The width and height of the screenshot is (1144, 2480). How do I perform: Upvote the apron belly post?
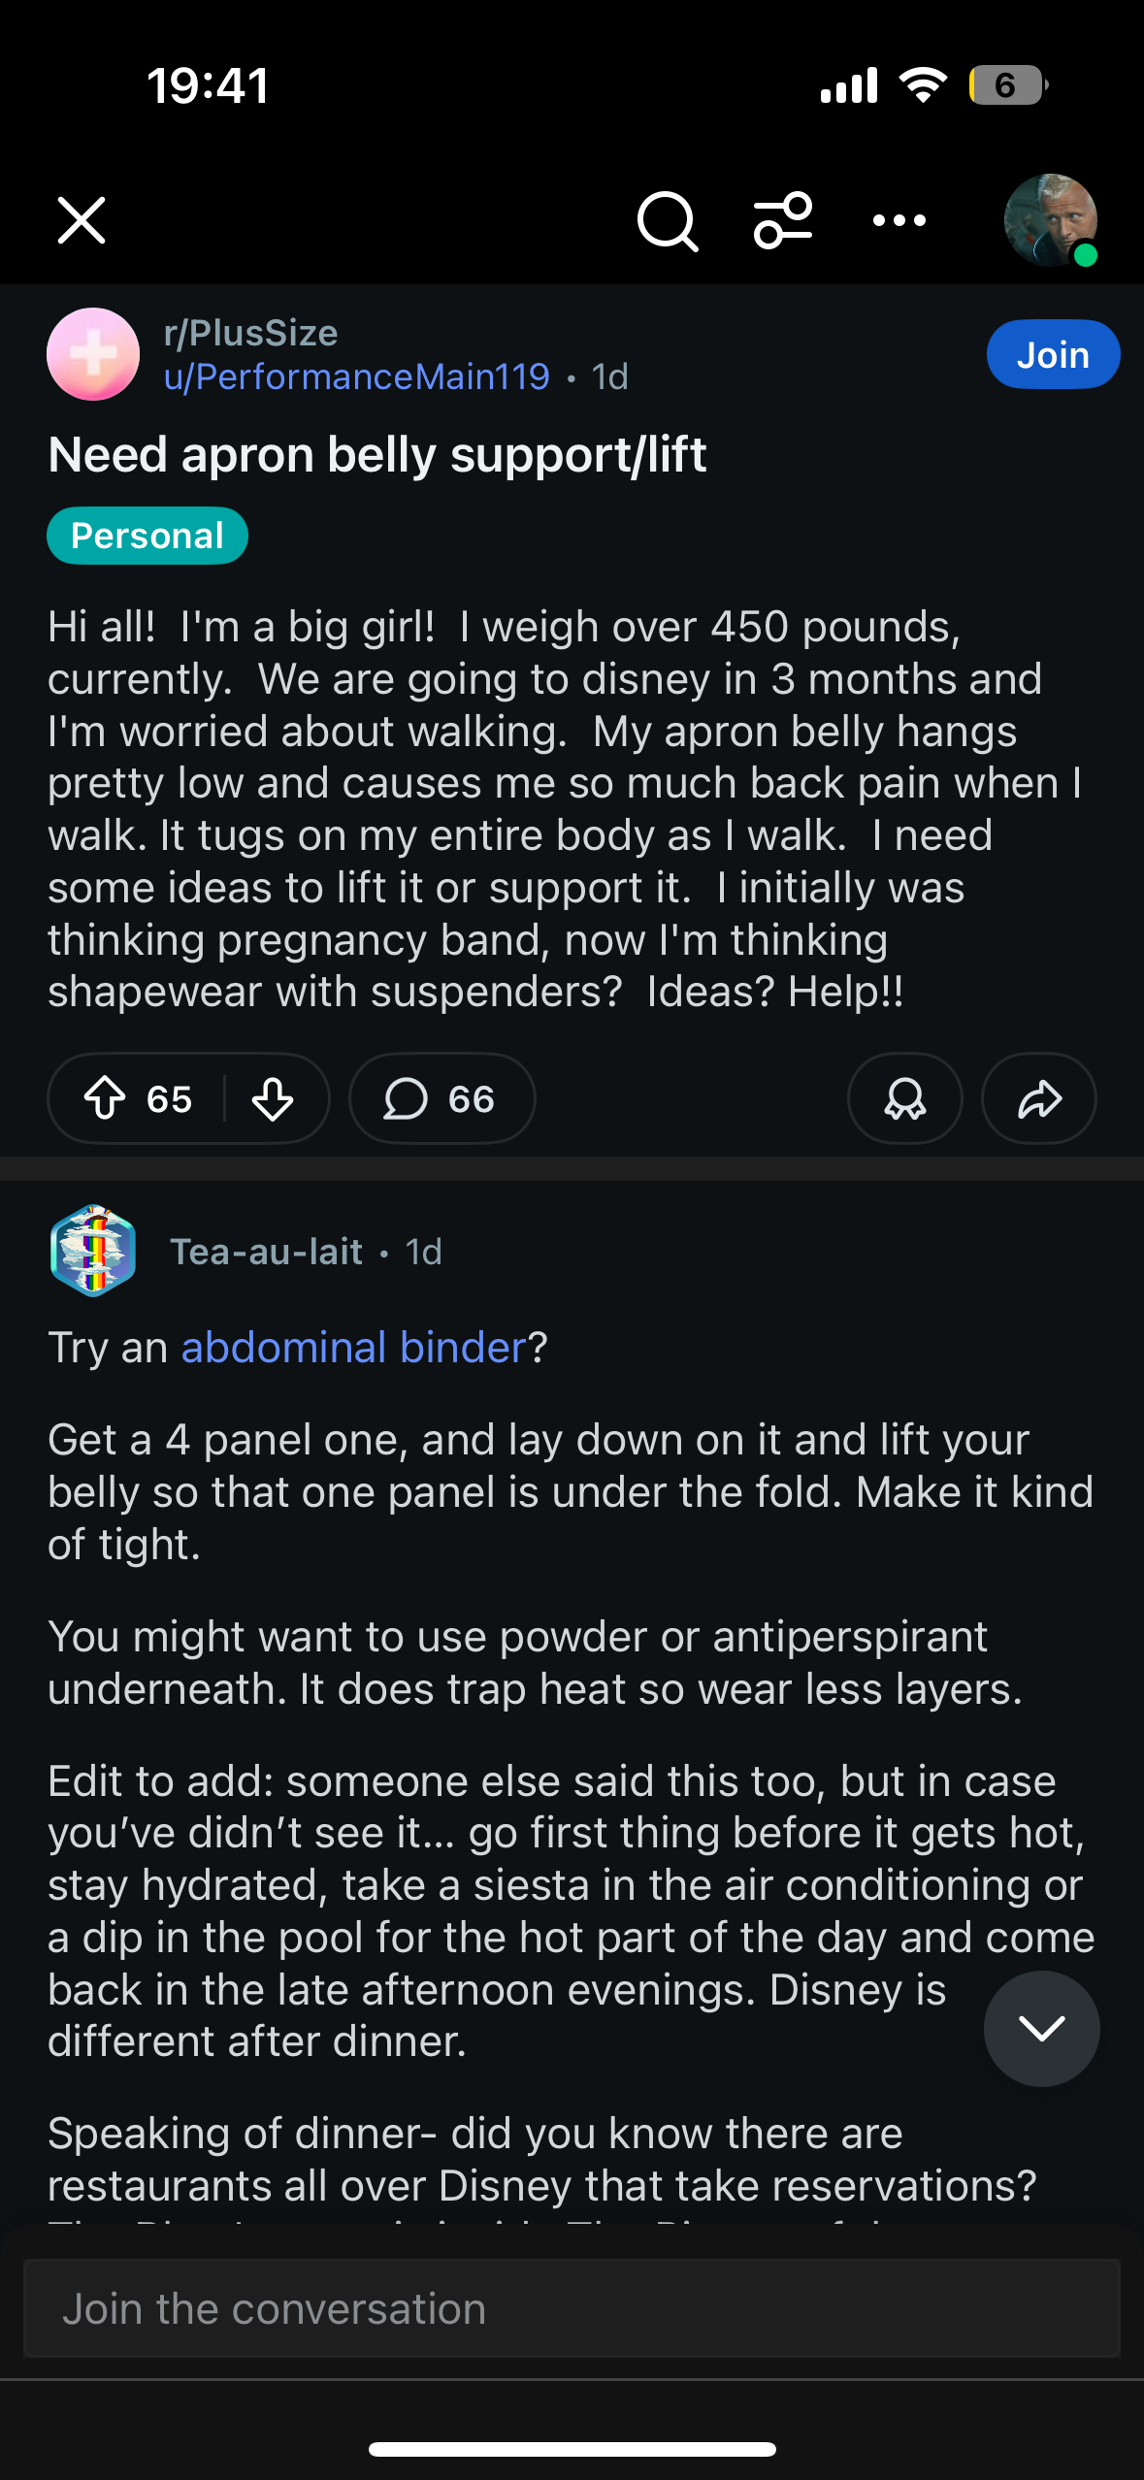click(x=106, y=1099)
